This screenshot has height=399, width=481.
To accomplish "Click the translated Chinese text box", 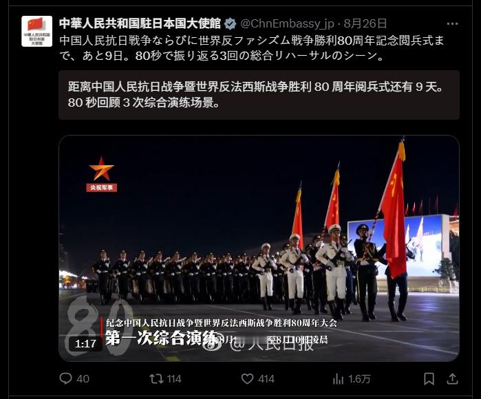I will click(259, 95).
